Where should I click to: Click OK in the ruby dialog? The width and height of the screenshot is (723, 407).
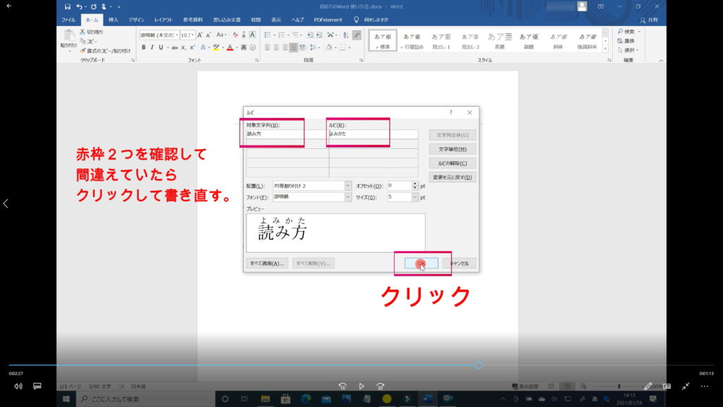(422, 263)
